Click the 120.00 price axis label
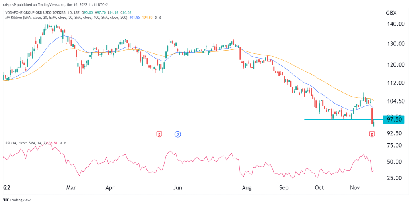The height and width of the screenshot is (205, 412). 397,65
